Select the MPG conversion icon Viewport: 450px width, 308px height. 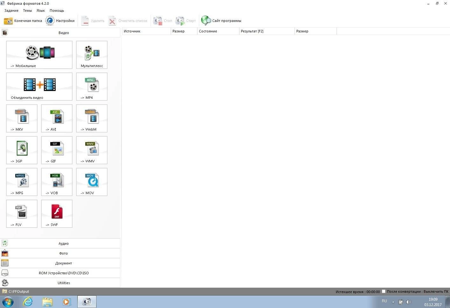(x=22, y=182)
